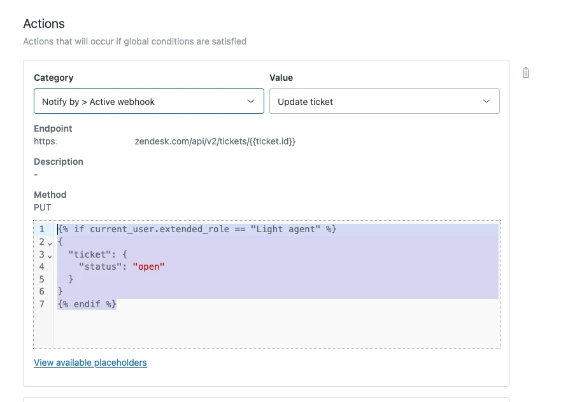Click the closing brace on line 6

pyautogui.click(x=60, y=291)
